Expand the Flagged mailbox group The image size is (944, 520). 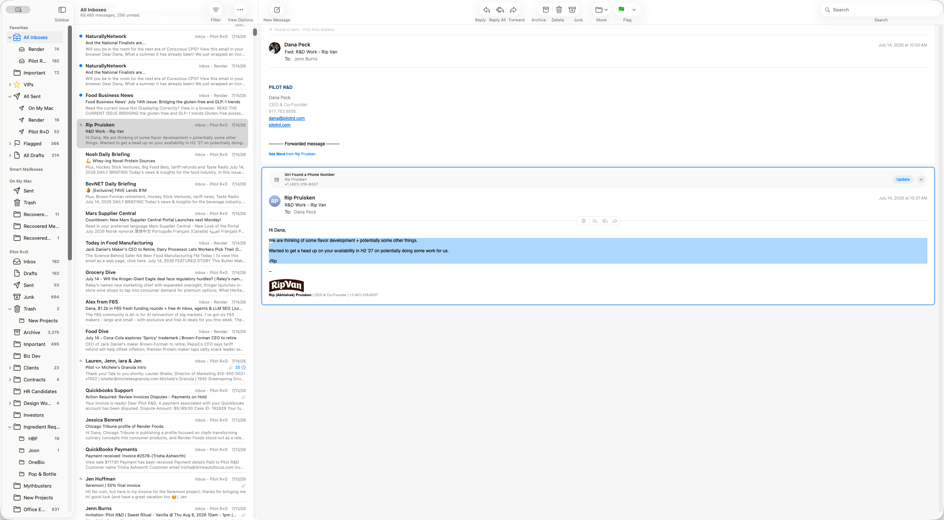point(10,144)
